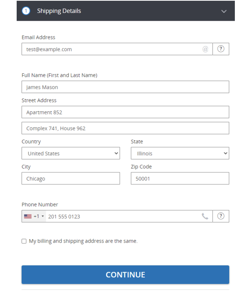
Task: Select the Complex 741, House 962 field
Action: point(125,128)
